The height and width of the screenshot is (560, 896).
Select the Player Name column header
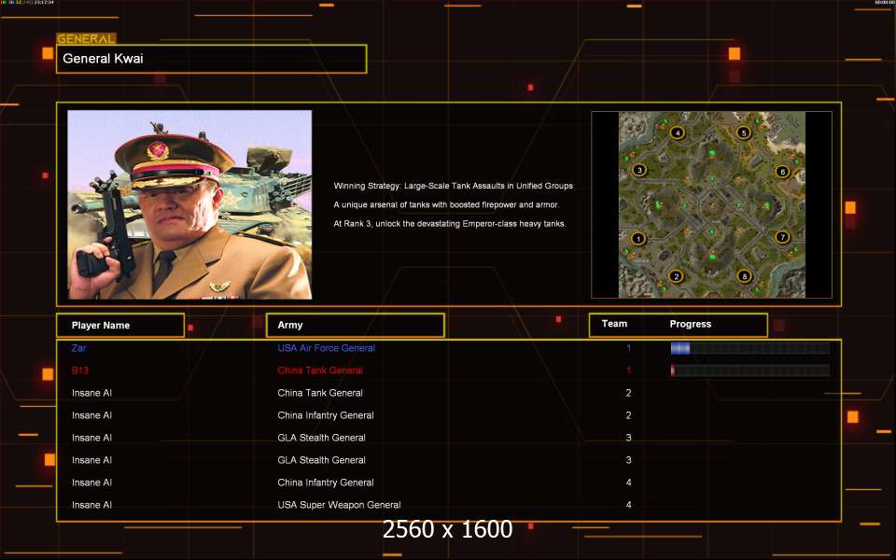[119, 325]
